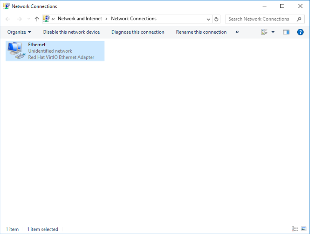Open Help via the blue question mark
Screen dimensions: 310x234
pyautogui.click(x=300, y=32)
